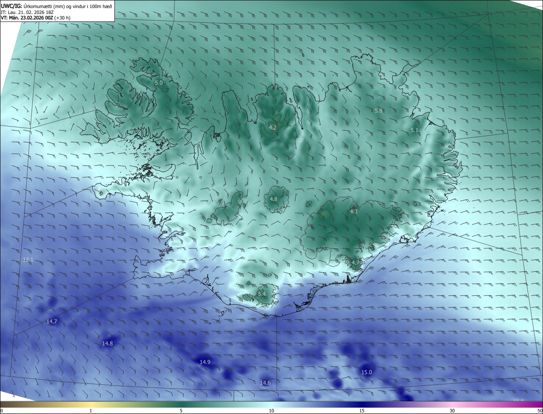Click the 5.1 value label in east Iceland
Screen dimensions: 543x414
415,130
